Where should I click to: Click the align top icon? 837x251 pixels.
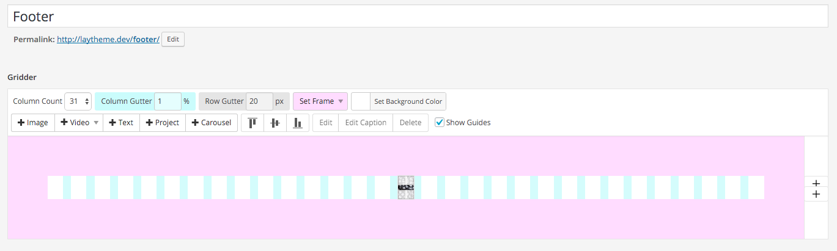[252, 123]
